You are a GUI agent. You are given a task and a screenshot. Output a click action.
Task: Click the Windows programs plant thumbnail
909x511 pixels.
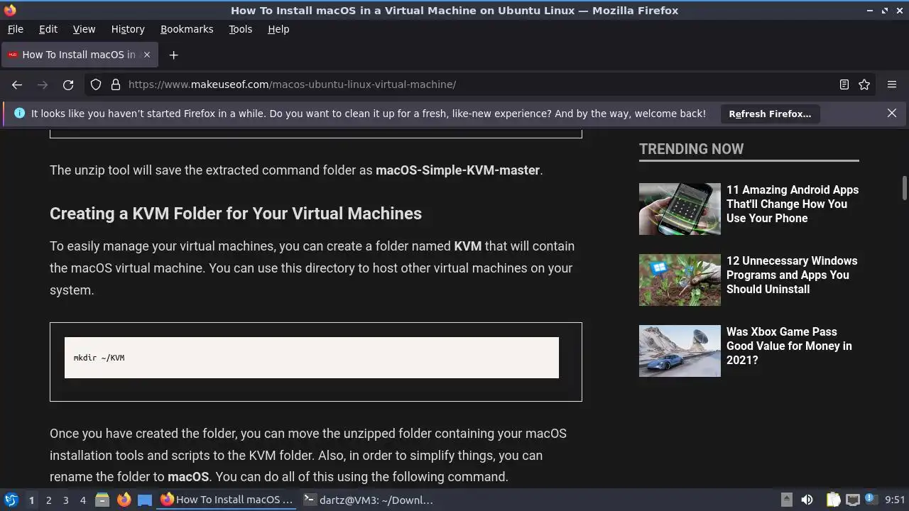pos(680,280)
